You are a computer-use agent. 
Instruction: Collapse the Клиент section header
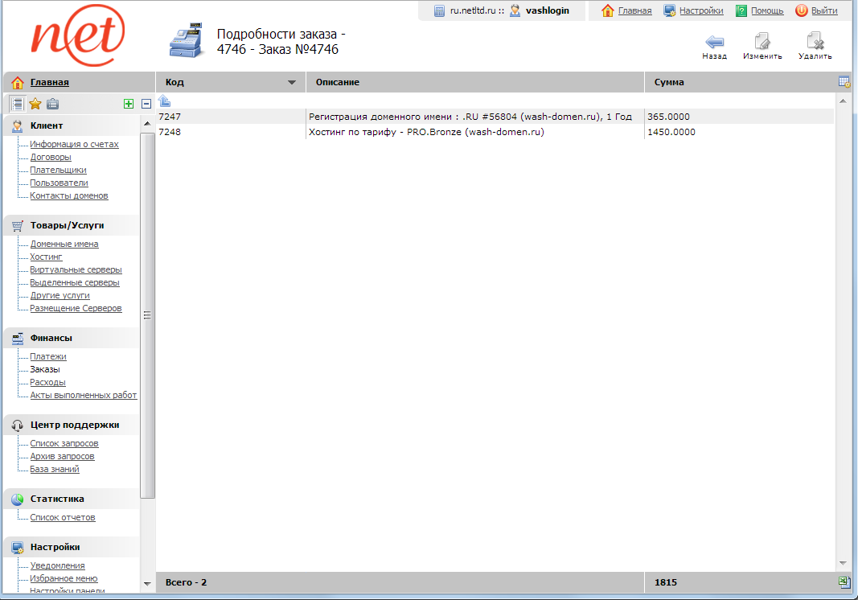(x=47, y=125)
